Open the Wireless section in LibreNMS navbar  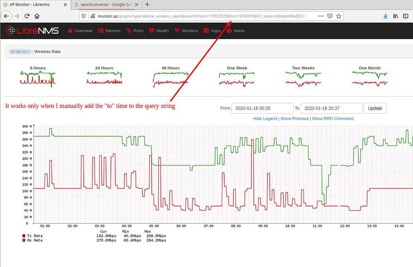tap(186, 30)
